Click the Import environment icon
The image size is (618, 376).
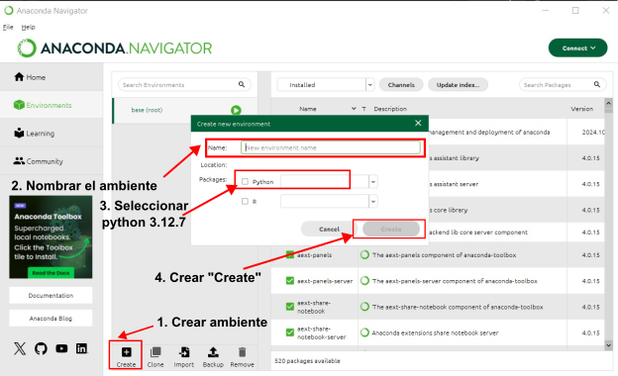pos(184,351)
